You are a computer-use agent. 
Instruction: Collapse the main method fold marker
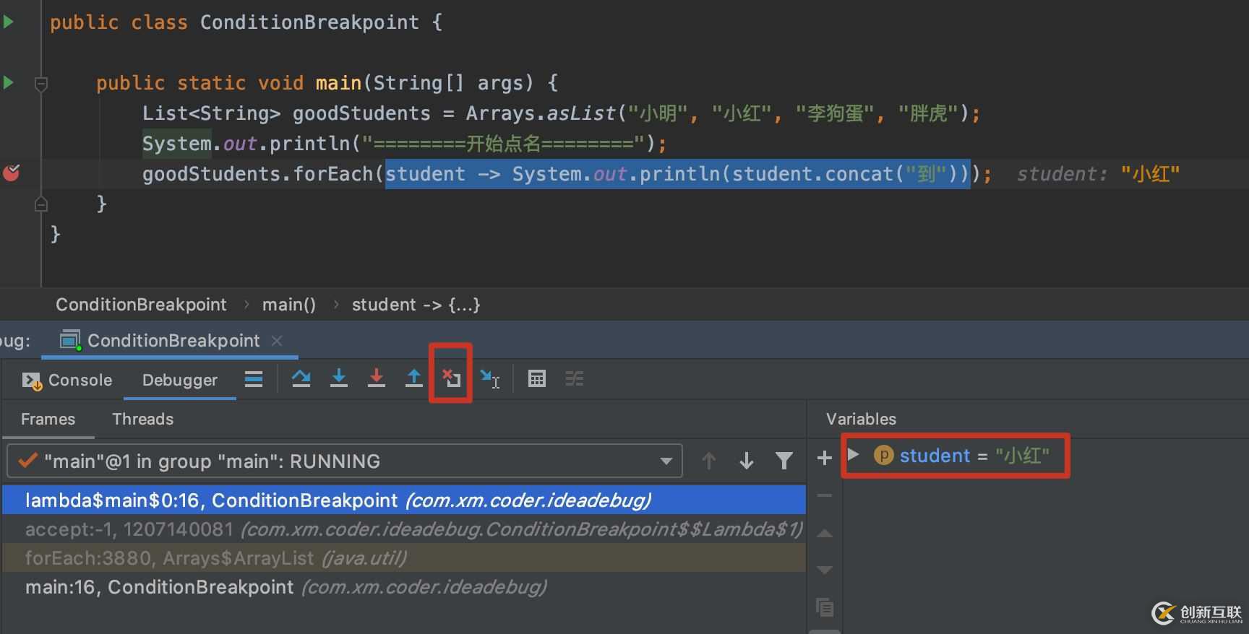(x=41, y=84)
